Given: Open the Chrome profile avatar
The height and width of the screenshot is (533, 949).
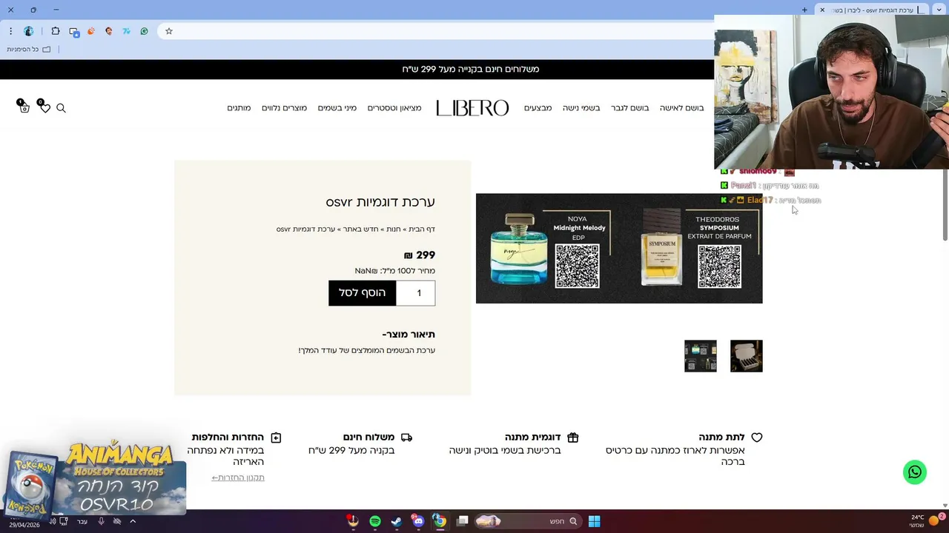Looking at the screenshot, I should coord(29,31).
